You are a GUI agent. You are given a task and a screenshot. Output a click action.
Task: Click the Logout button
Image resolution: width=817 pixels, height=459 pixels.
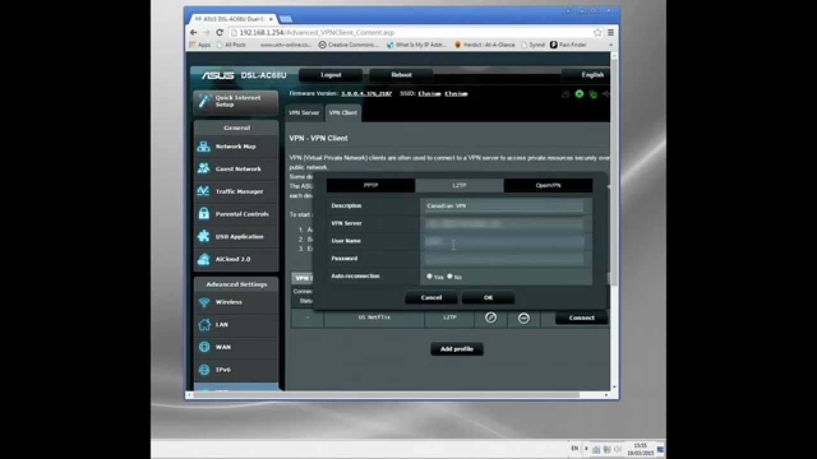click(x=331, y=75)
